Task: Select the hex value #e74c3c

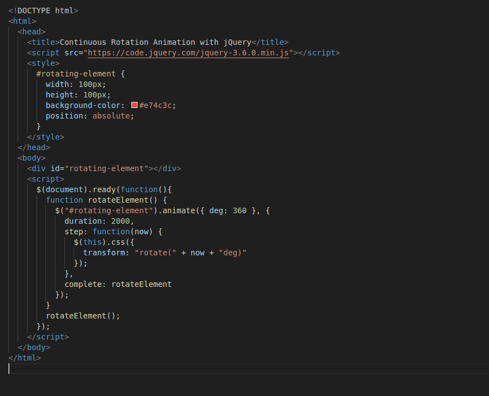Action: [x=155, y=105]
